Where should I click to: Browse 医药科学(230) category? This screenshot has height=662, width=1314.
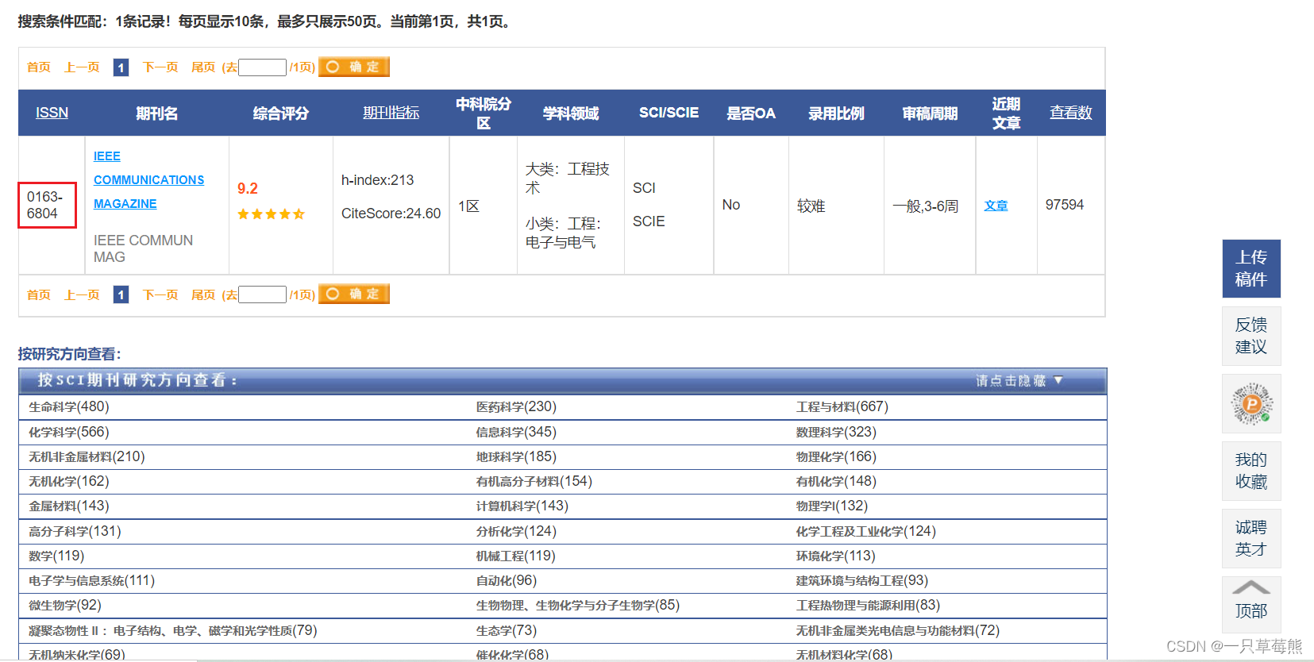pyautogui.click(x=516, y=407)
